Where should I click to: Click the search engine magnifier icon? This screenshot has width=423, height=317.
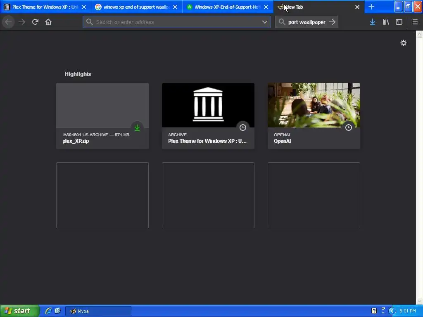tap(282, 22)
